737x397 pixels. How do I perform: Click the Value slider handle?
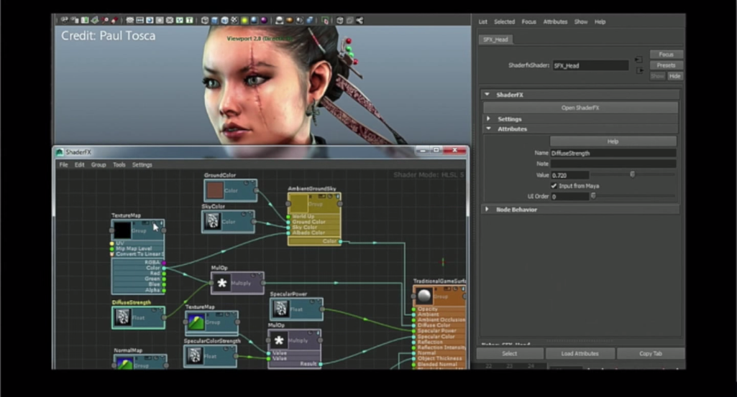[x=633, y=174]
